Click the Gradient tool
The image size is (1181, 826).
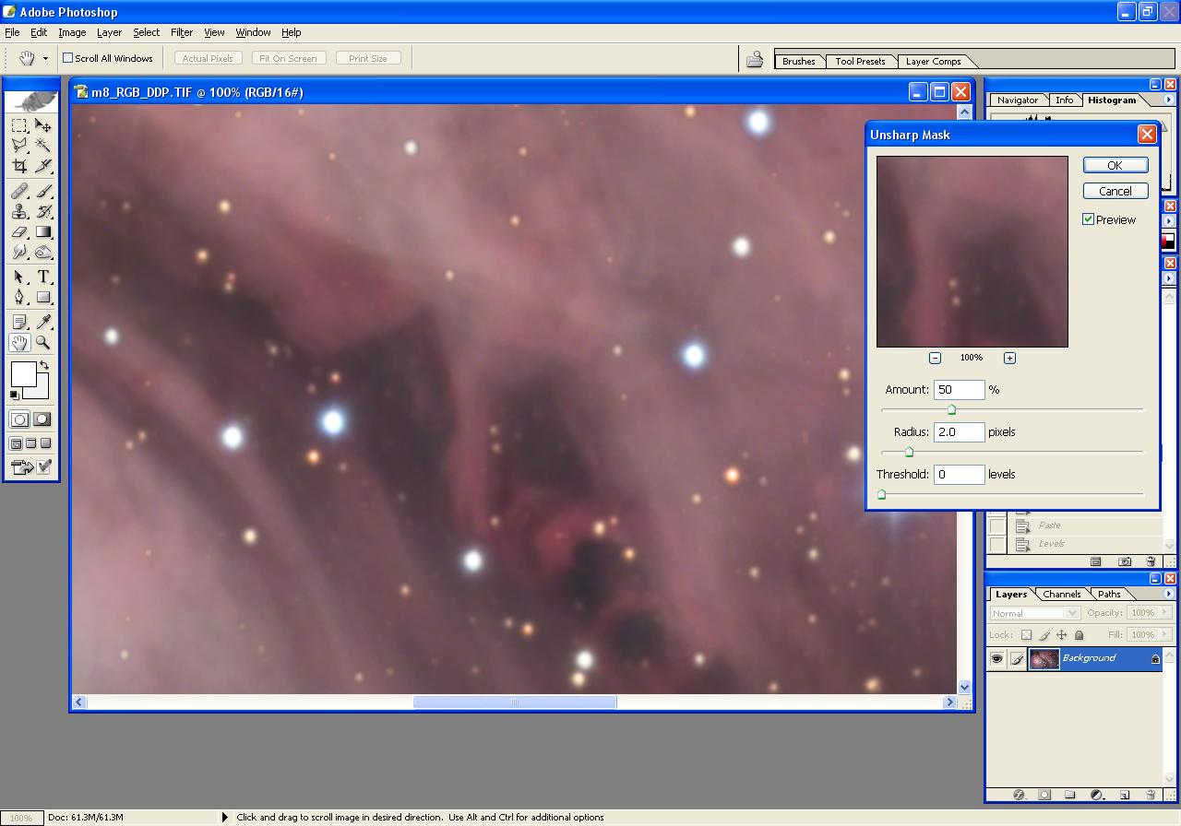coord(43,232)
